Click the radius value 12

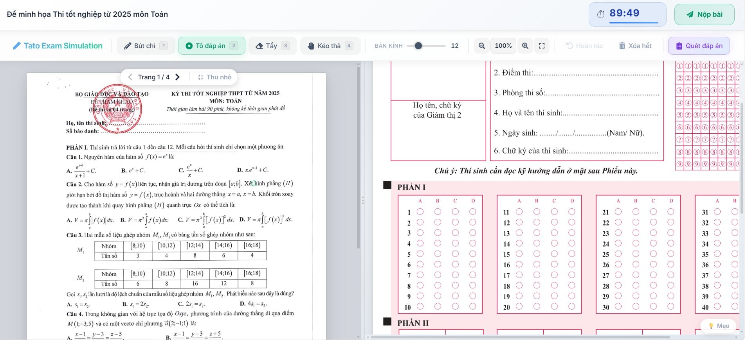(x=455, y=46)
